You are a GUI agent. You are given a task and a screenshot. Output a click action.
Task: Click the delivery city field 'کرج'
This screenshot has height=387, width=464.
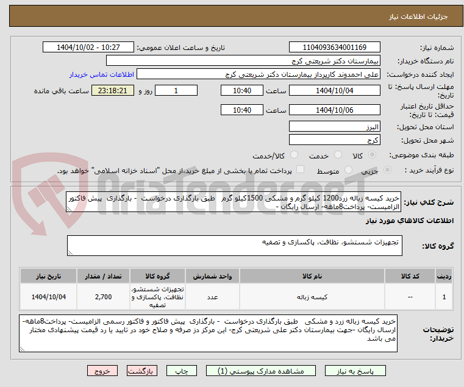pyautogui.click(x=334, y=140)
